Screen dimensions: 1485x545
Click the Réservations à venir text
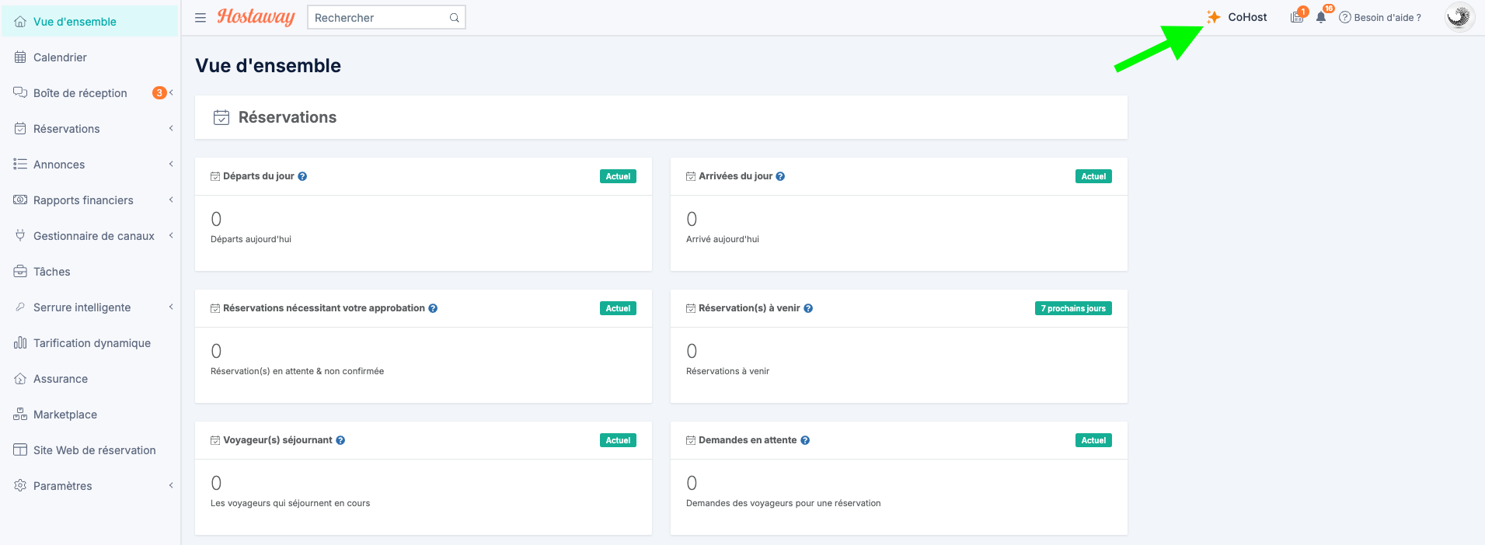[x=728, y=371]
